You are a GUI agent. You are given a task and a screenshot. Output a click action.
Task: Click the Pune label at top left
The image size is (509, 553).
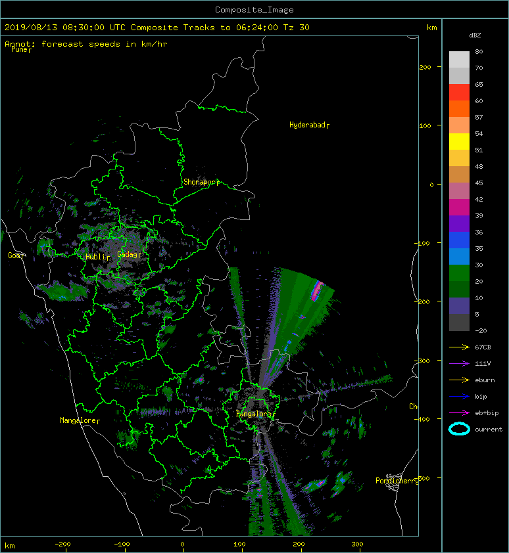pyautogui.click(x=20, y=49)
